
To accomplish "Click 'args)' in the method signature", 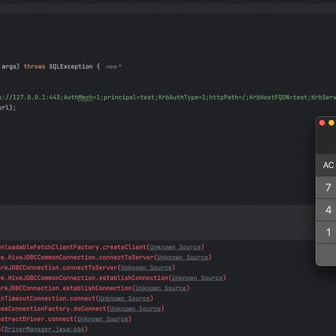I will click(10, 66).
